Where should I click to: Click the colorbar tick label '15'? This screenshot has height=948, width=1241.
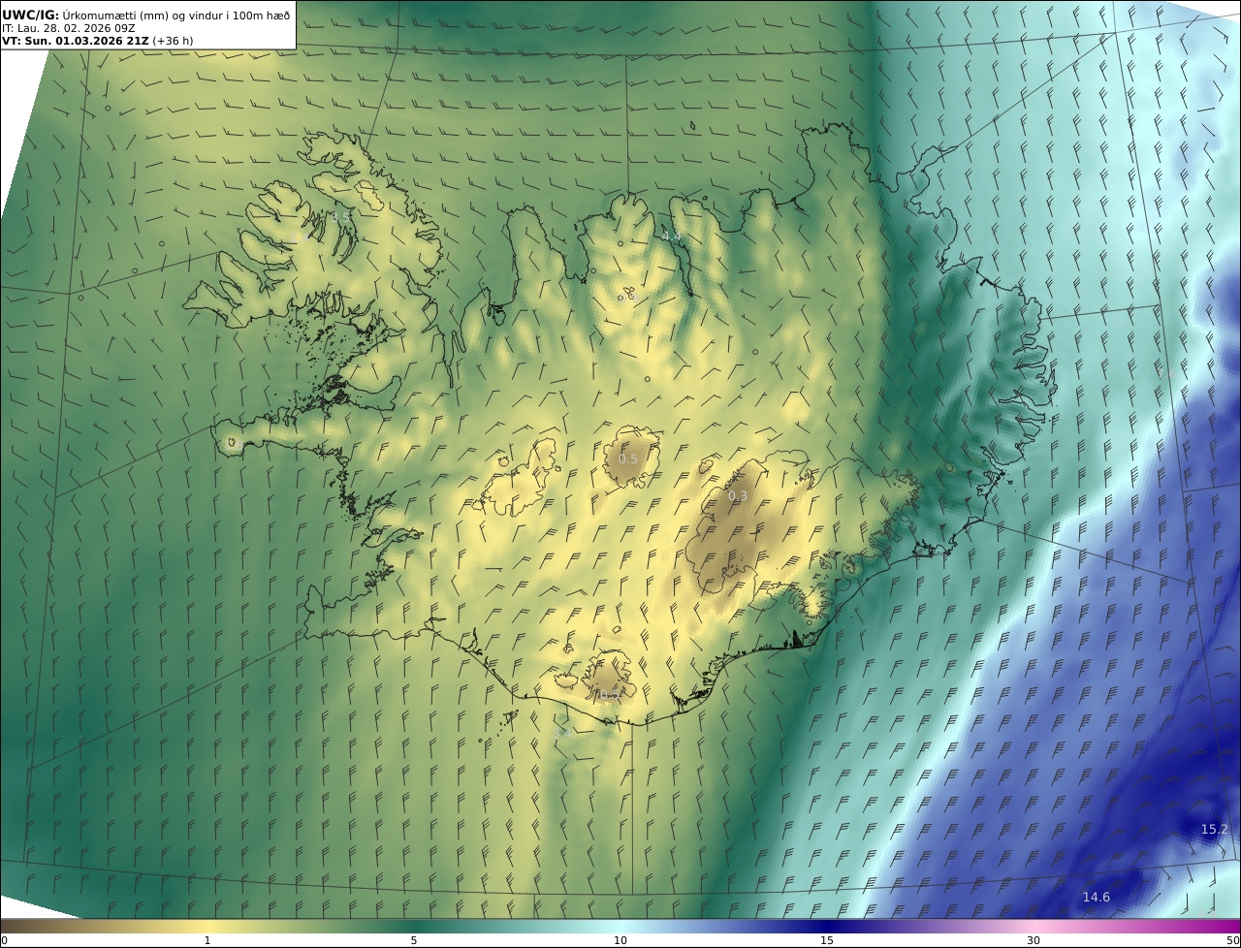click(827, 940)
